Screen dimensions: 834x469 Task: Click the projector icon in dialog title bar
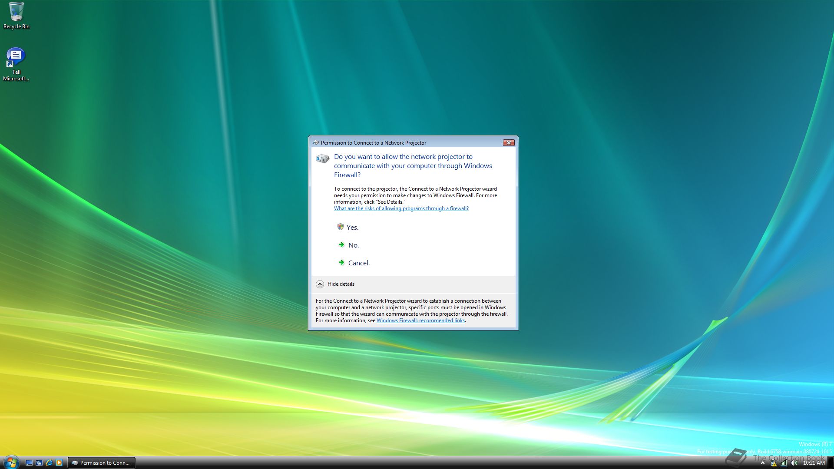click(x=316, y=142)
